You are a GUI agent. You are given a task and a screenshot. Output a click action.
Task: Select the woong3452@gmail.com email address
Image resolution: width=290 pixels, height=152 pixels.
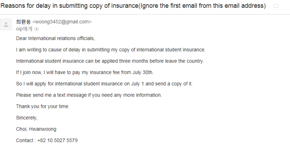pyautogui.click(x=62, y=22)
